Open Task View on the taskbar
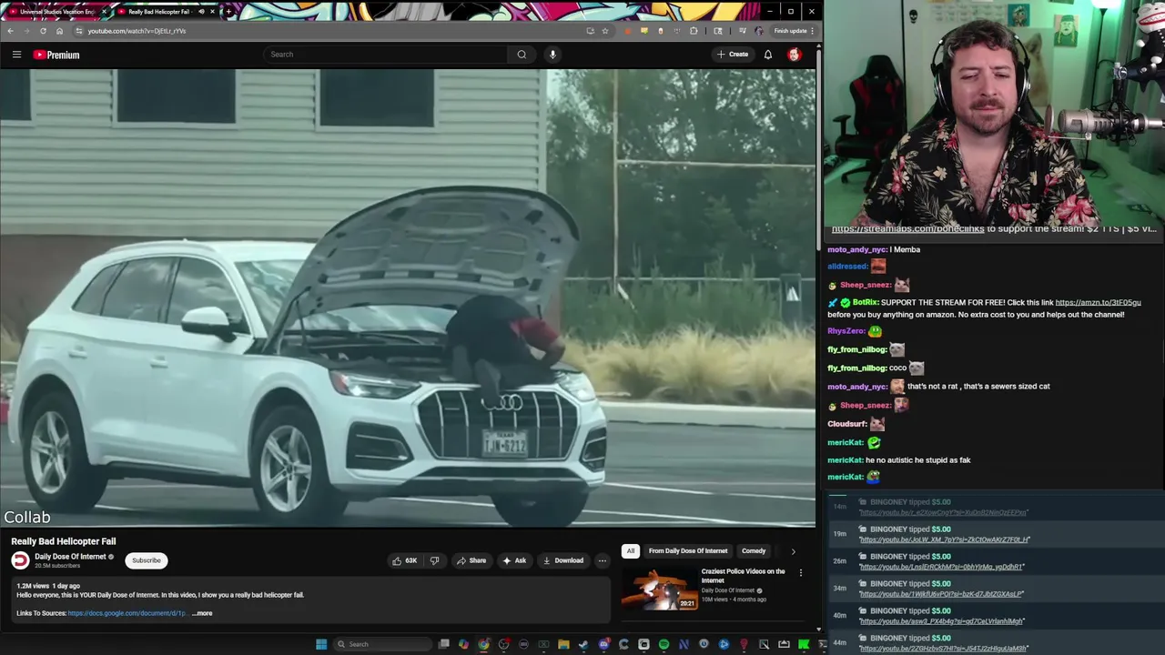The image size is (1165, 655). (443, 644)
